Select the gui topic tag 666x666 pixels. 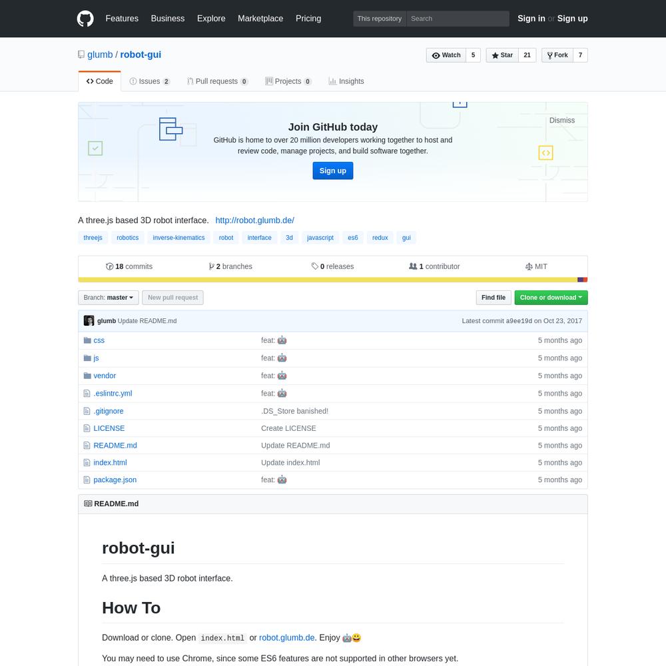pos(406,238)
